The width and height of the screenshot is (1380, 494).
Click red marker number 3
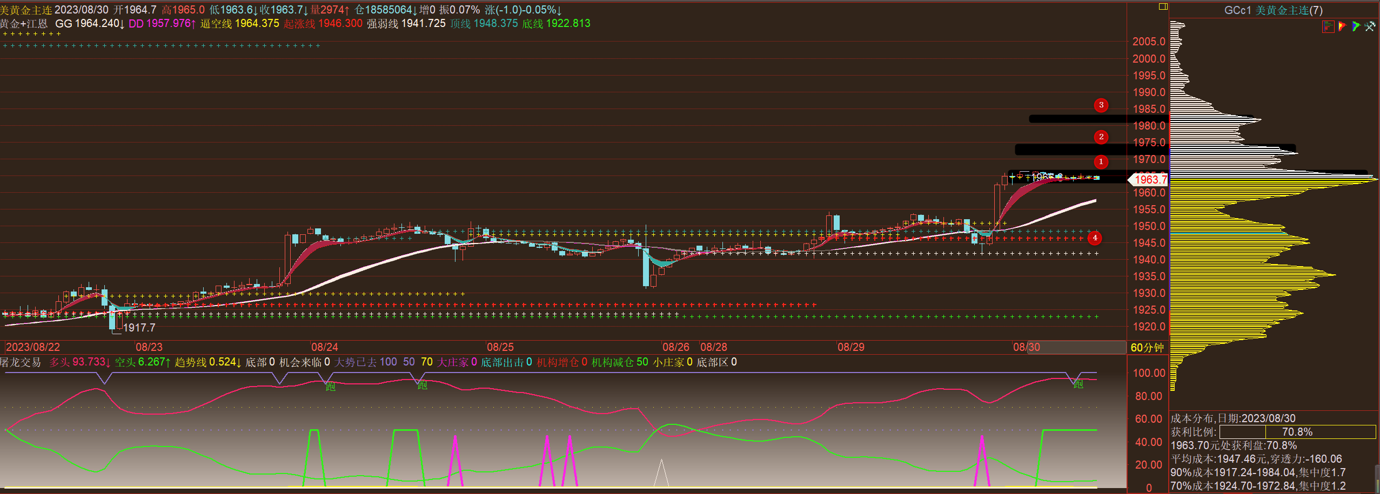click(x=1101, y=105)
